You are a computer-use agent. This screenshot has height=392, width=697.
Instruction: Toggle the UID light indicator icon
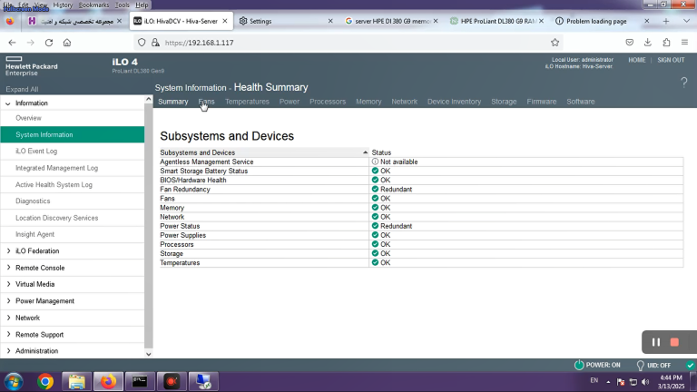coord(640,366)
